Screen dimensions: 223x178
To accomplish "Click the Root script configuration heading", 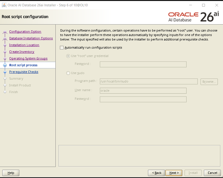I will coord(25,17).
